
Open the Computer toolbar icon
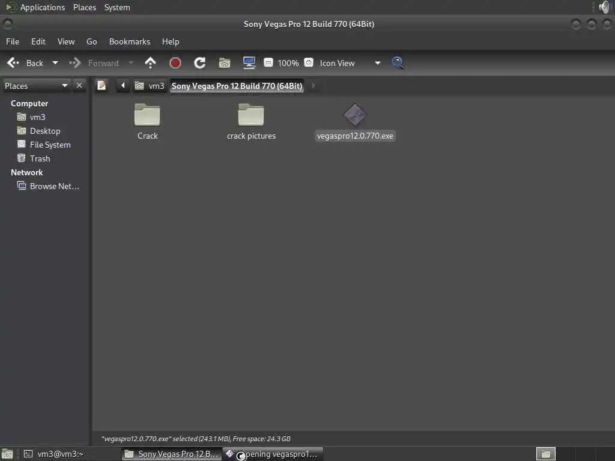(x=249, y=62)
